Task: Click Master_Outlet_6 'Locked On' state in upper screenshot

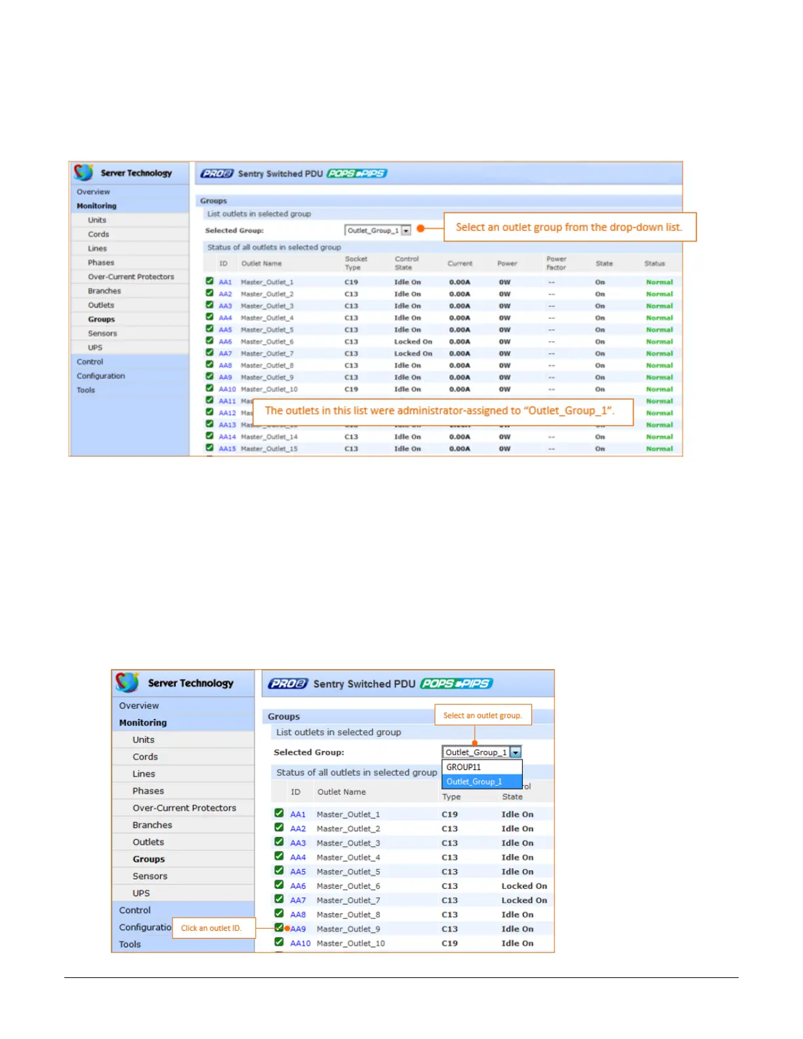Action: tap(413, 342)
